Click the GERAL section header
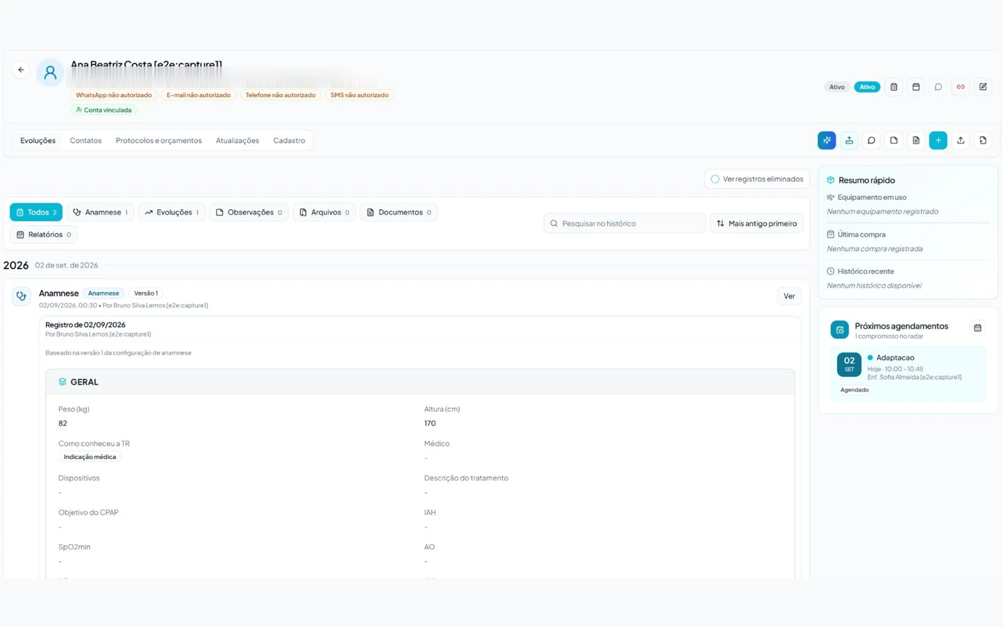Screen dimensions: 1003x627 (420, 382)
